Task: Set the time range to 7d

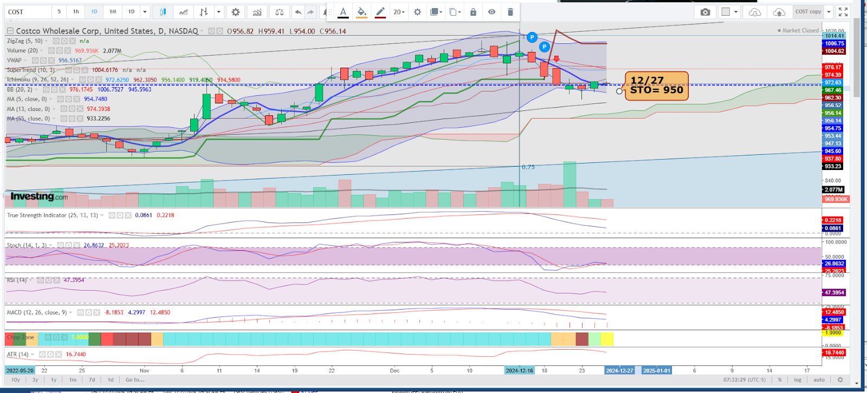Action: pyautogui.click(x=92, y=380)
